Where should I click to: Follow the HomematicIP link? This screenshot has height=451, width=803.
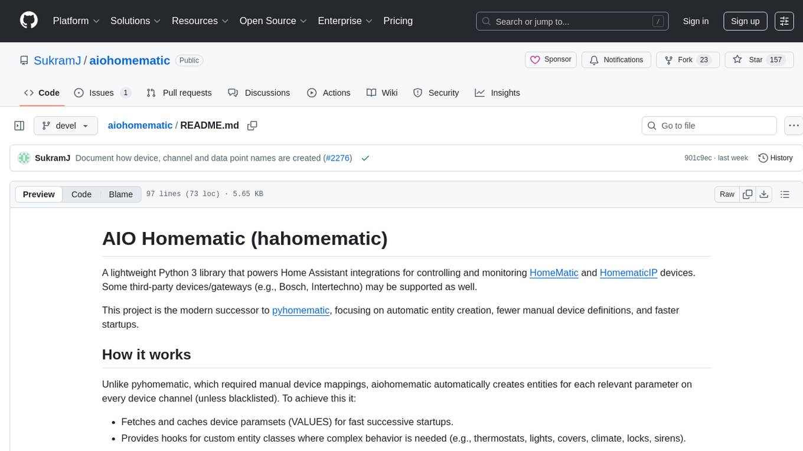pos(628,273)
